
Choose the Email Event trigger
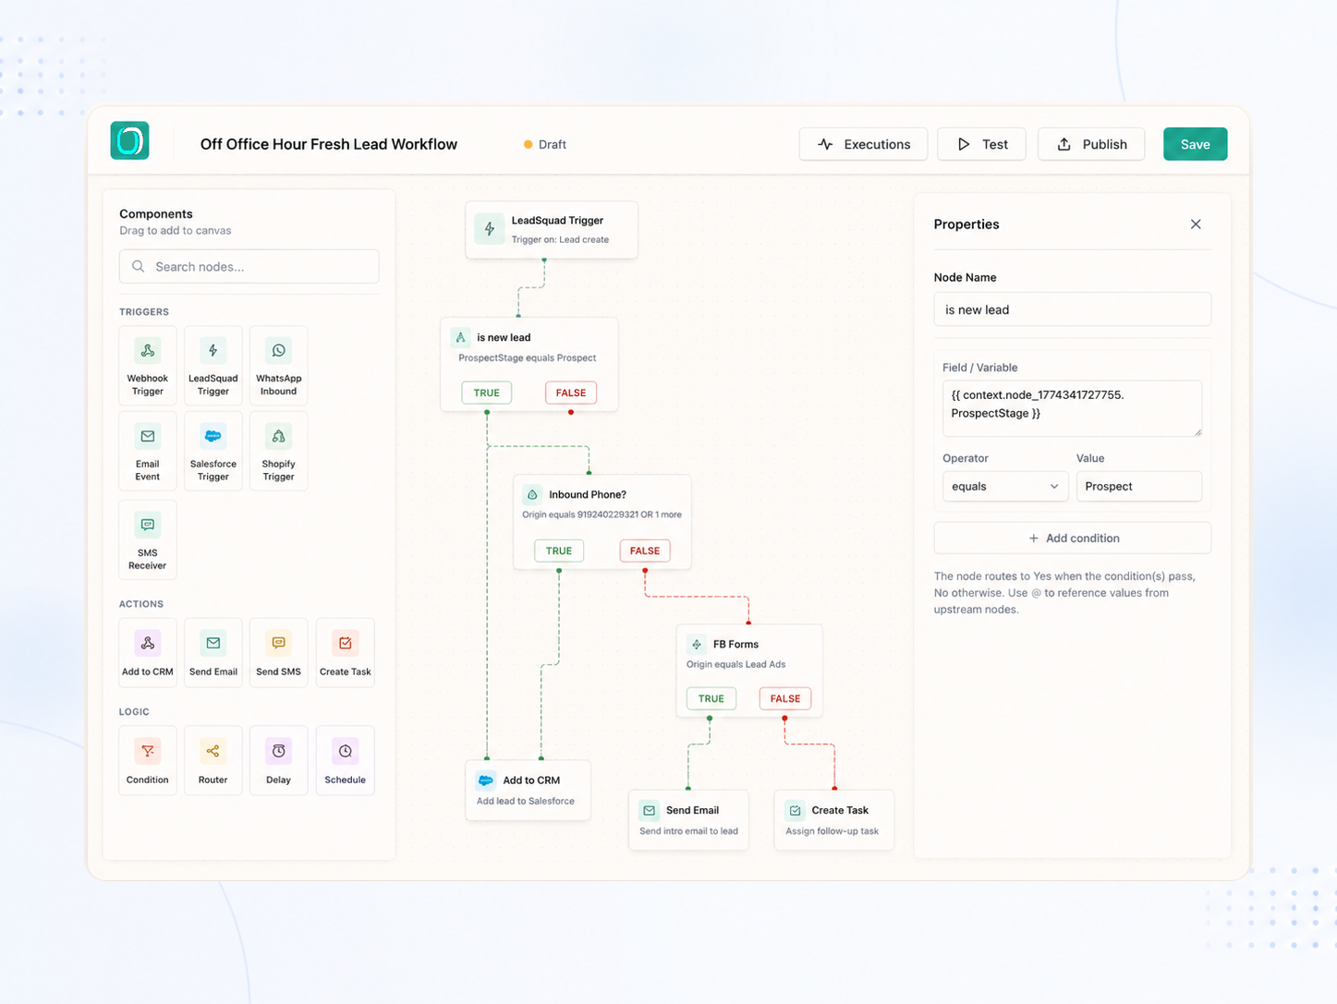pos(148,452)
